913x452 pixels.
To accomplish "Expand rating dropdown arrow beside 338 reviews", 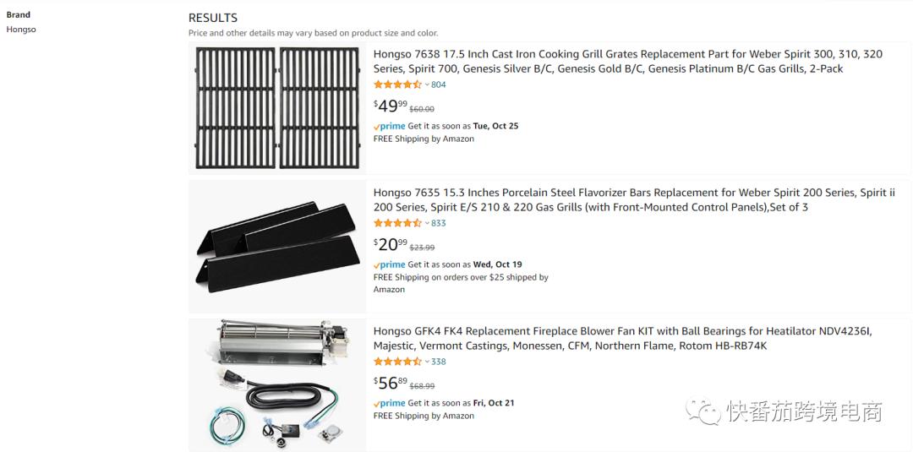I will 427,362.
